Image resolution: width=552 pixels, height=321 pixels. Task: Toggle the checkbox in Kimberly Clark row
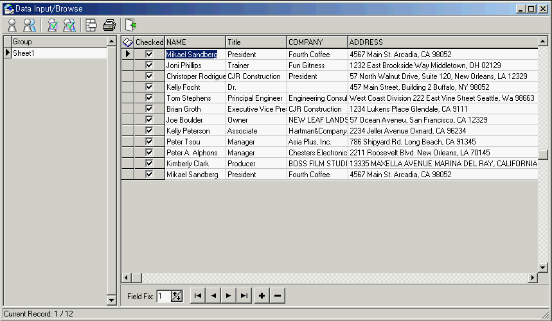pos(149,164)
